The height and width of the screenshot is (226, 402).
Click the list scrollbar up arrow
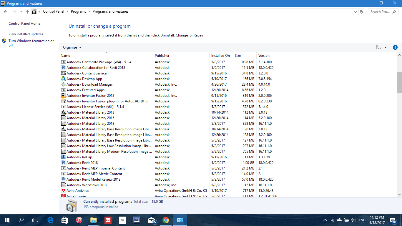coord(399,55)
